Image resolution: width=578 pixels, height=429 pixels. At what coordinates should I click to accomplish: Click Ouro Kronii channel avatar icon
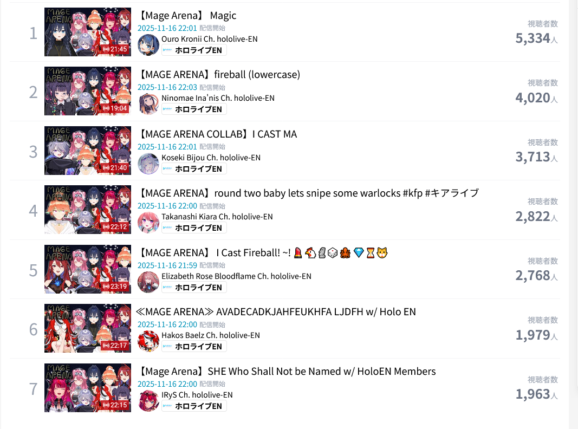[x=148, y=44]
